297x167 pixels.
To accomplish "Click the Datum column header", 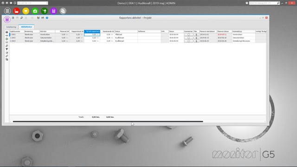I will point(176,32).
